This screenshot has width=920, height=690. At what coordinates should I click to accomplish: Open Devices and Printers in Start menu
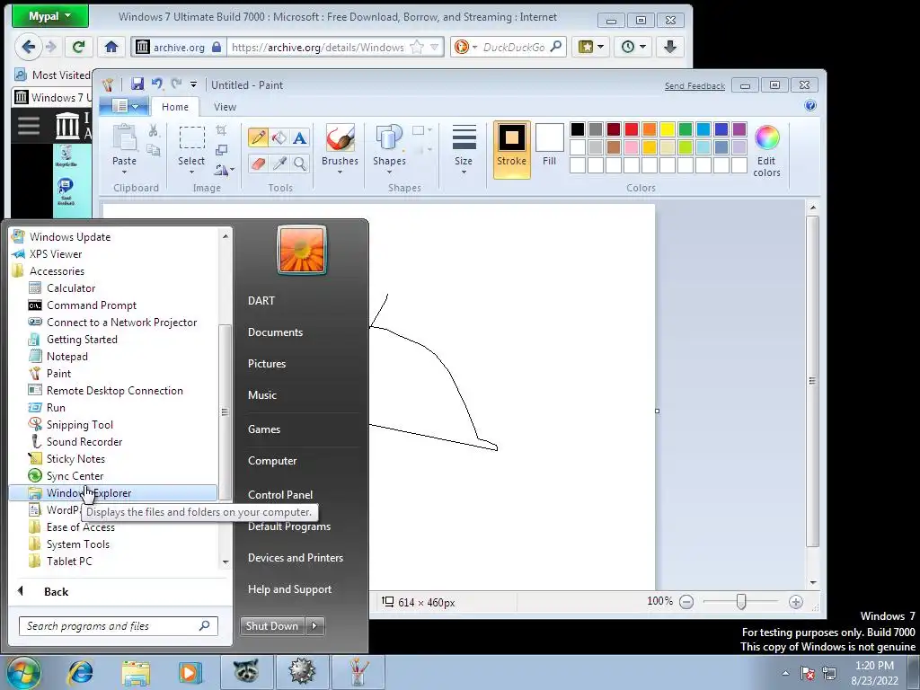[295, 557]
